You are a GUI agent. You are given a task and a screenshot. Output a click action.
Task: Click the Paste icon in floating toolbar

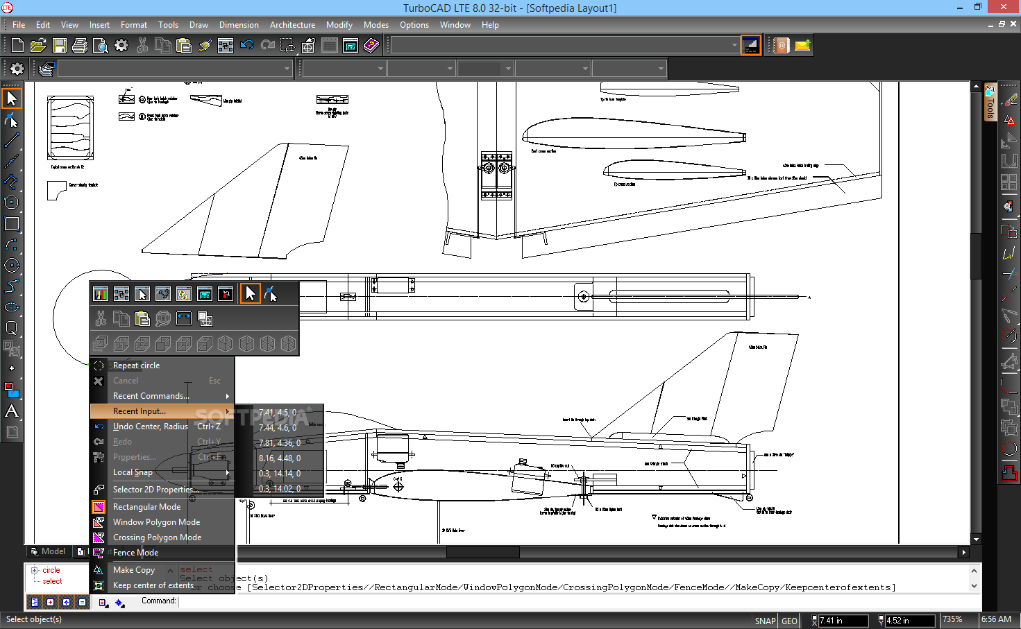(142, 318)
